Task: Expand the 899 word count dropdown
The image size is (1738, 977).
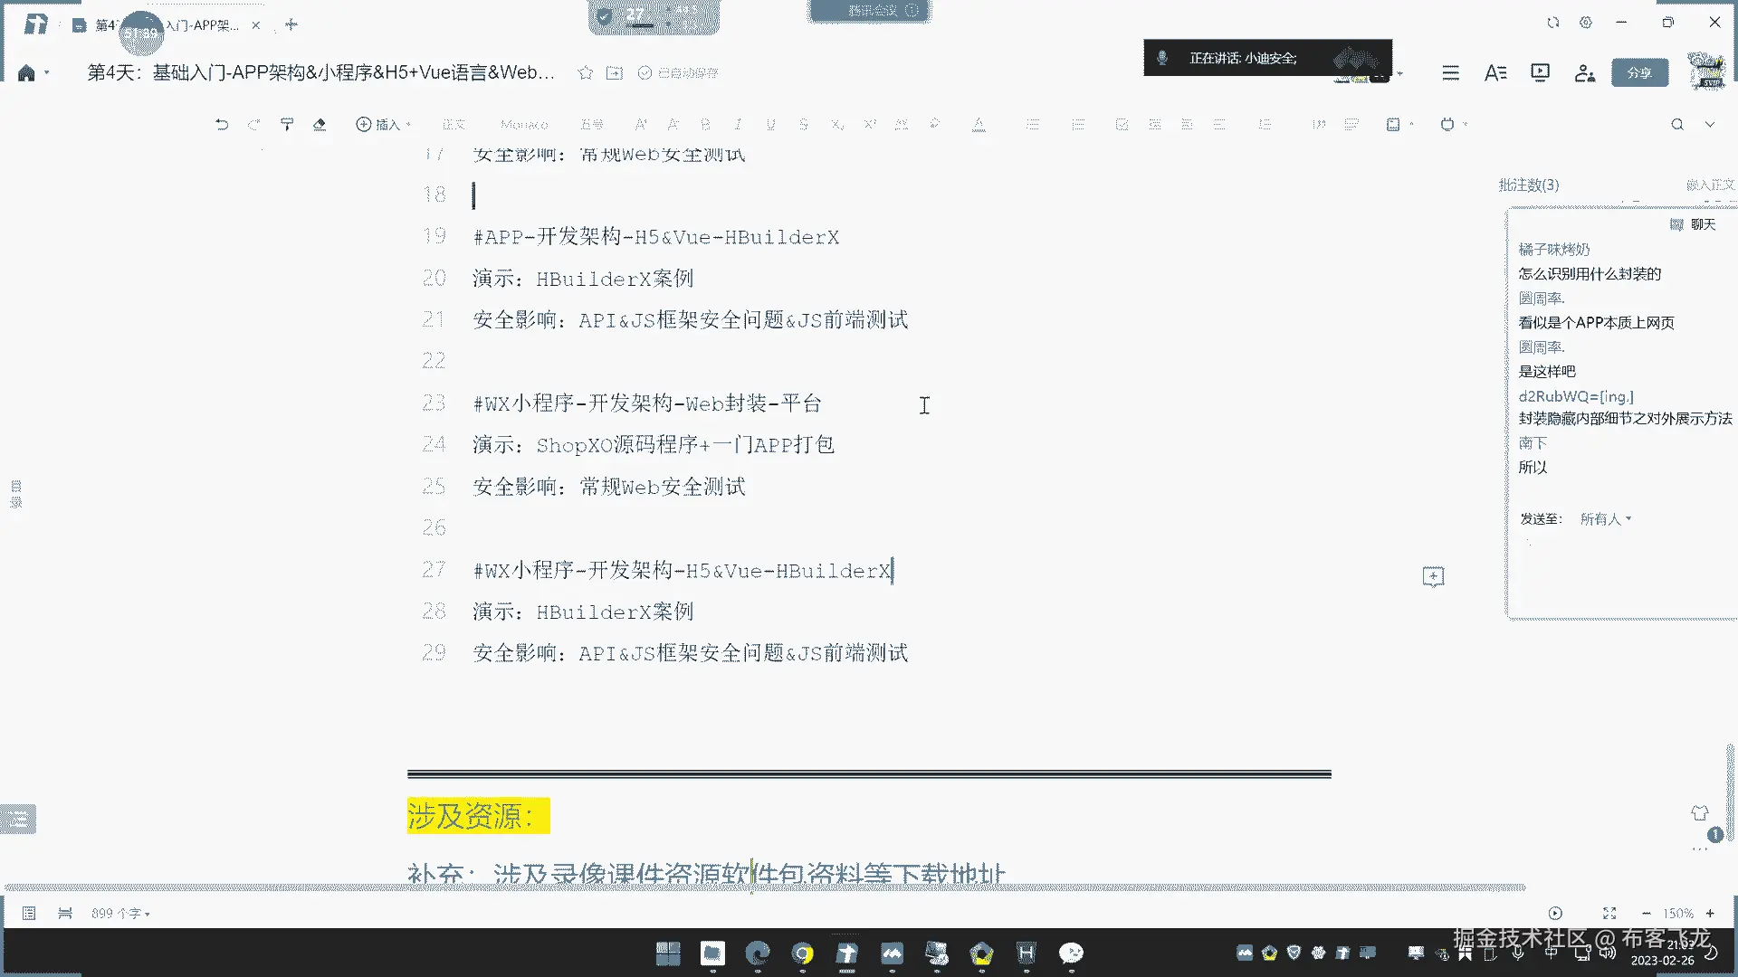Action: [x=120, y=914]
